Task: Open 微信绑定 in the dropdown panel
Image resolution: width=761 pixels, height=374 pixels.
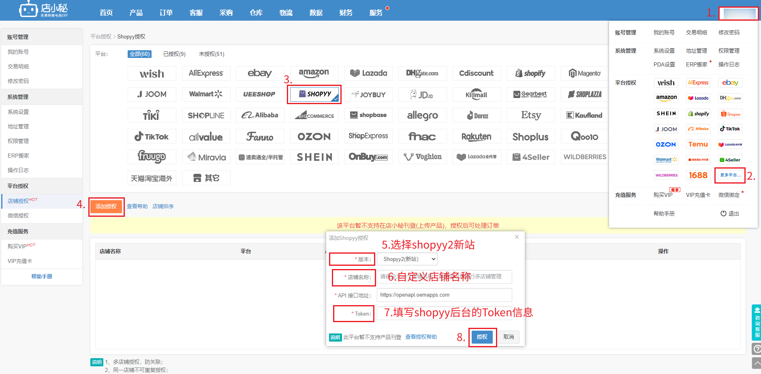Action: tap(729, 195)
